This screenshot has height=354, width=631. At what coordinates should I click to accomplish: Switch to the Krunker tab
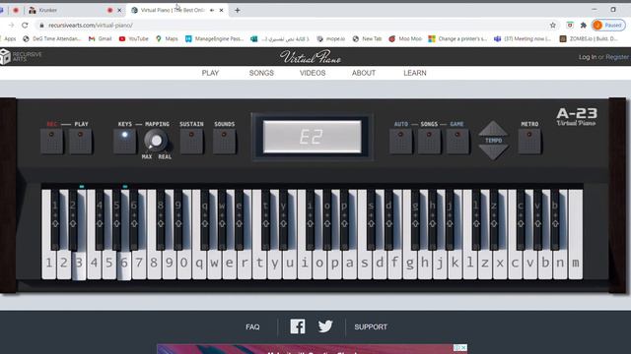[x=75, y=11]
